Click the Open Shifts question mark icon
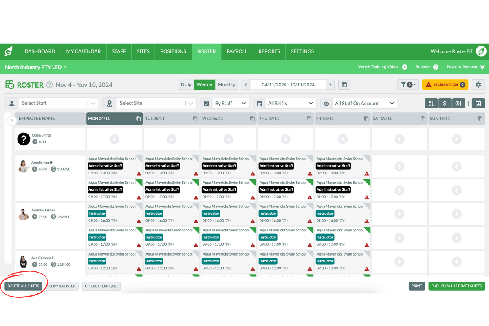 pyautogui.click(x=24, y=139)
